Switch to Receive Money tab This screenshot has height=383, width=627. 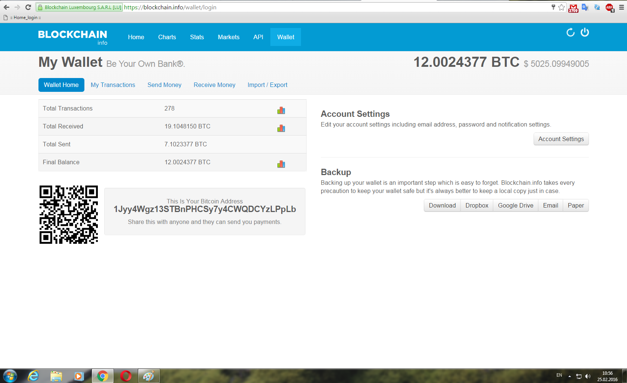coord(214,85)
